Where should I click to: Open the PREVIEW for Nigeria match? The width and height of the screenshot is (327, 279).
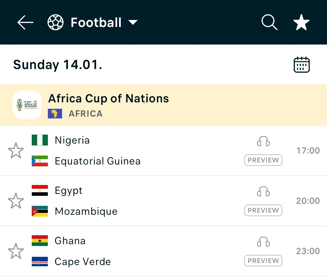click(x=263, y=160)
